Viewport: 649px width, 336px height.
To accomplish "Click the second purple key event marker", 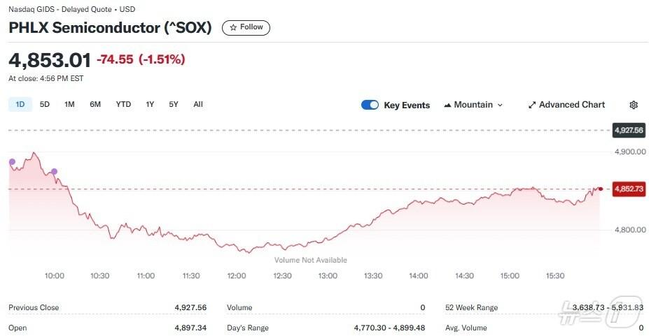I will (x=54, y=171).
